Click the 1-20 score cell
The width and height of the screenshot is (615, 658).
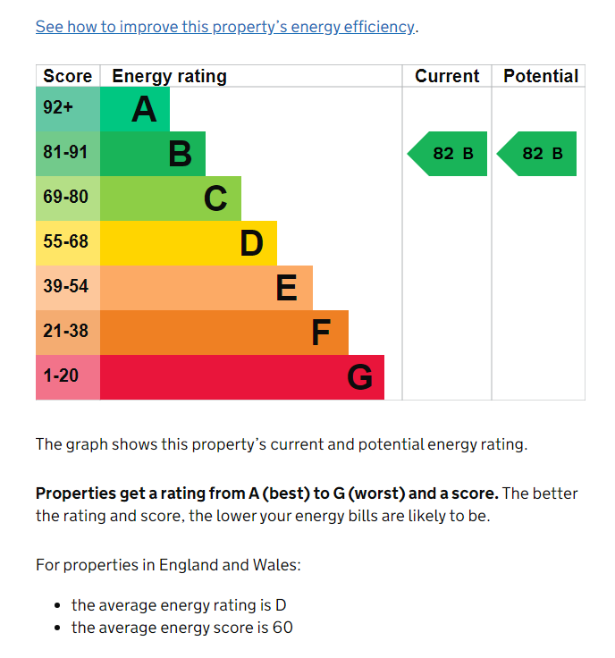pos(68,377)
